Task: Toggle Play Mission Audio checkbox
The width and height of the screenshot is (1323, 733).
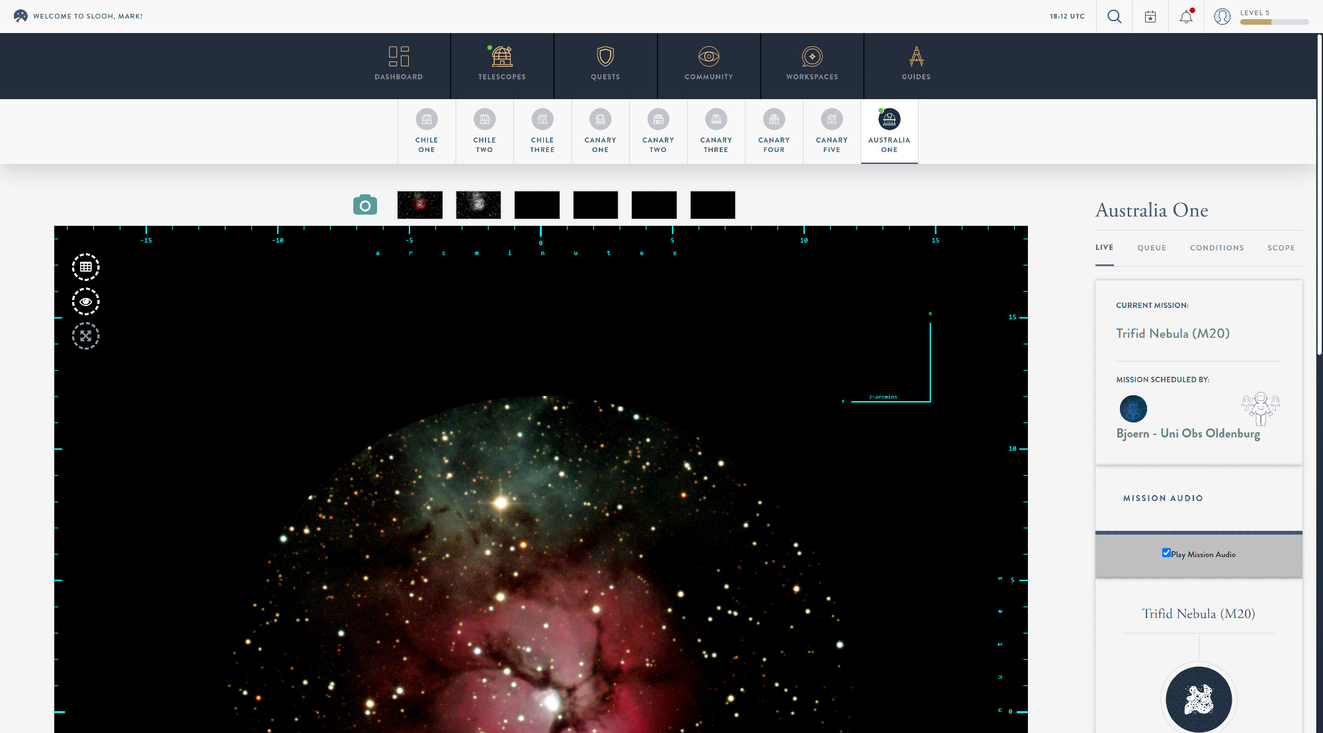Action: point(1166,553)
